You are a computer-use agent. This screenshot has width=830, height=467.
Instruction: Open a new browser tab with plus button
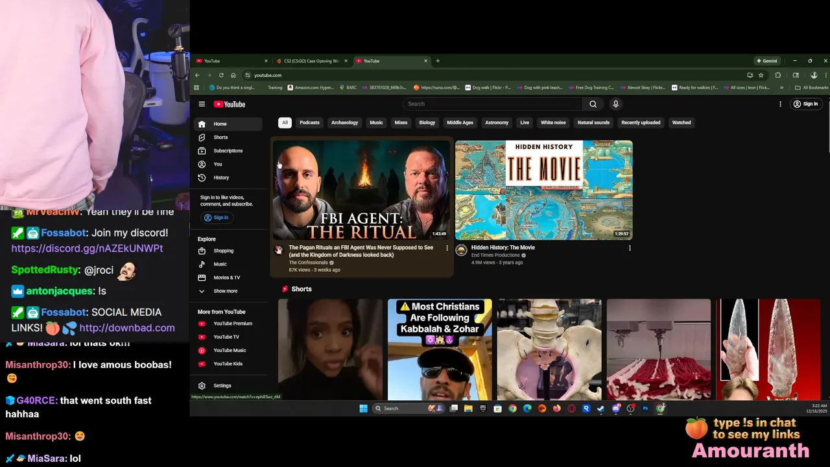pyautogui.click(x=438, y=61)
